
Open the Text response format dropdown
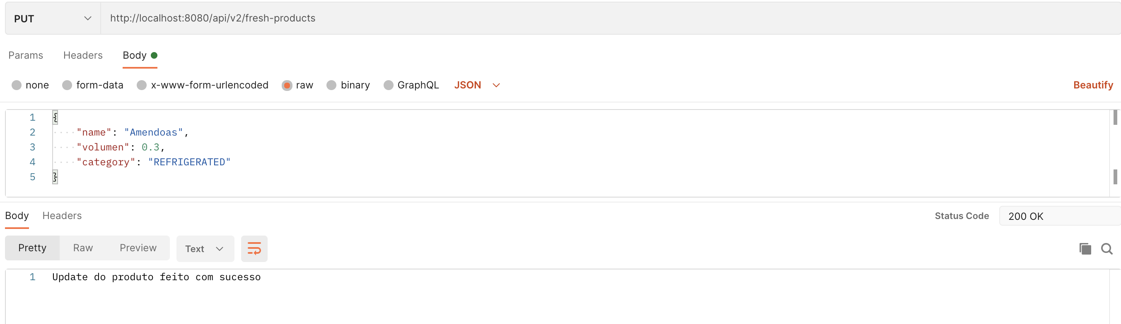pos(205,248)
